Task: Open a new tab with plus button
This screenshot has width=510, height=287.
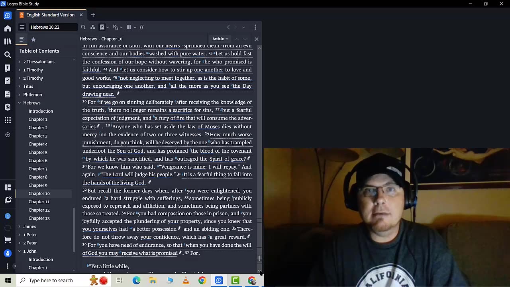Action: point(93,15)
